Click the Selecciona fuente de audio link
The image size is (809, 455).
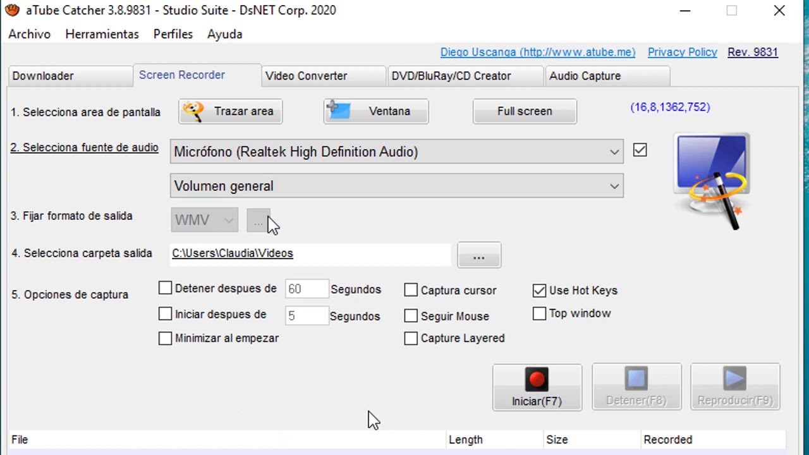point(84,147)
